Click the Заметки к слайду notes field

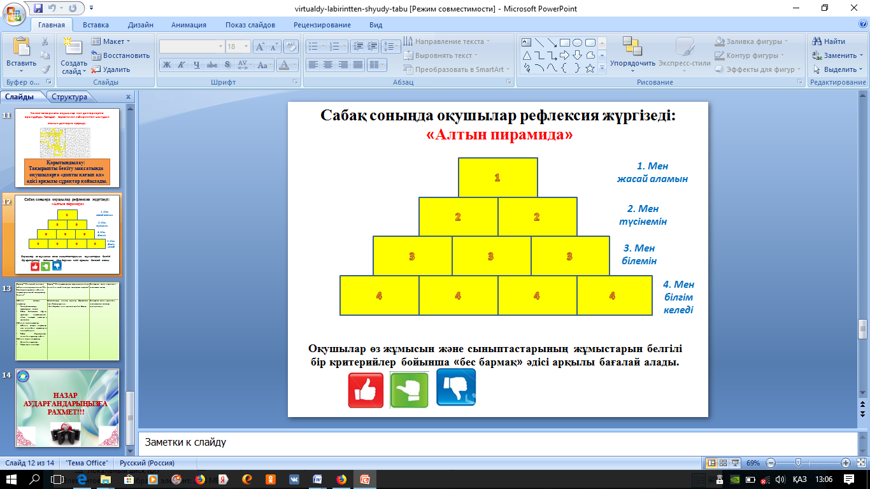click(x=497, y=442)
